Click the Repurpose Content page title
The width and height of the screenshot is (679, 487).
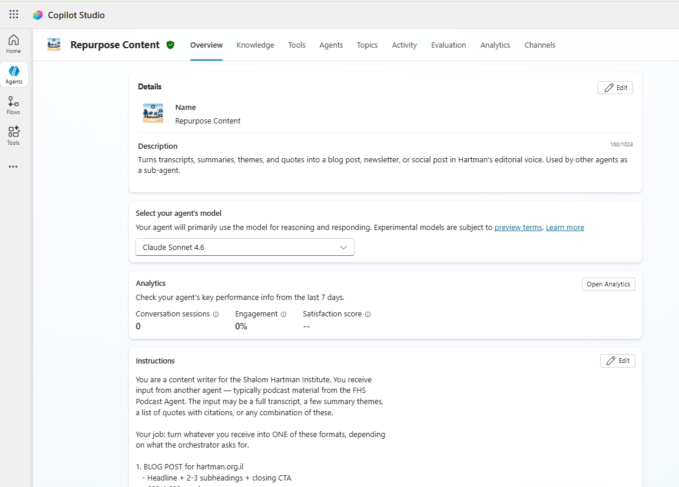(x=115, y=45)
